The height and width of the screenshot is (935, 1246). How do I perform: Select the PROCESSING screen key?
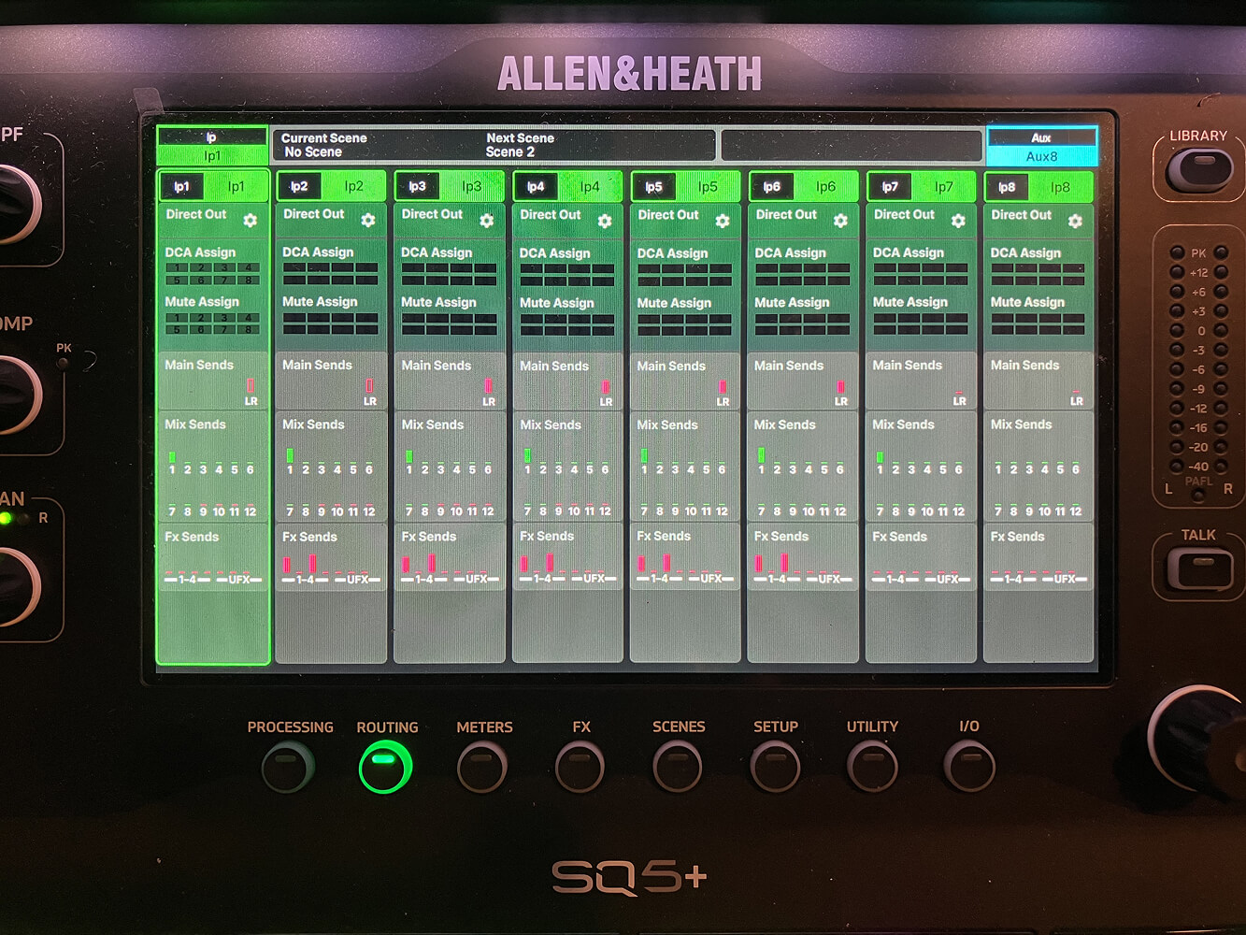click(289, 767)
